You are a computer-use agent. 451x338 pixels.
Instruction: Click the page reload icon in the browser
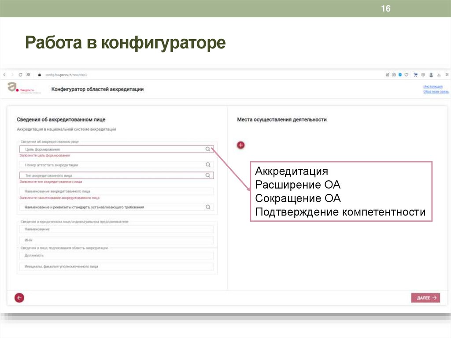tap(20, 75)
